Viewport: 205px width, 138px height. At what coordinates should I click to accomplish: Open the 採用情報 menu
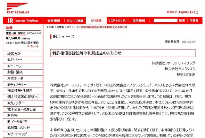coord(139,21)
